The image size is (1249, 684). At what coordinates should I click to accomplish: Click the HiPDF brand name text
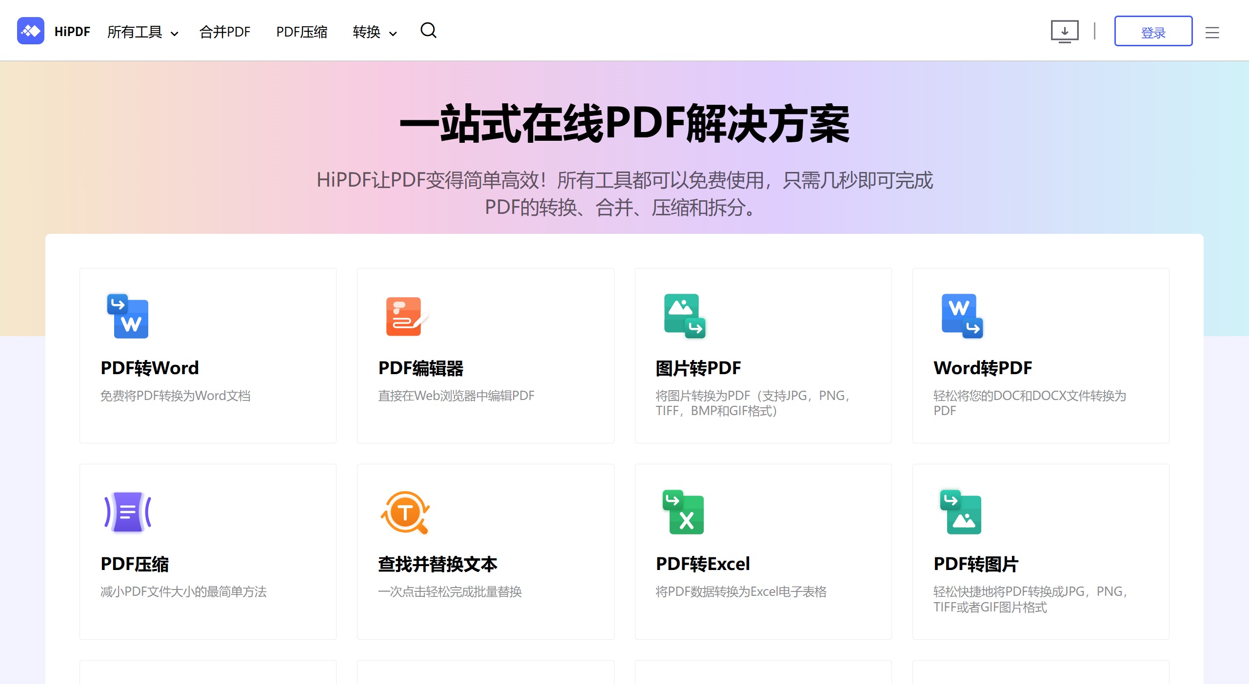point(72,32)
